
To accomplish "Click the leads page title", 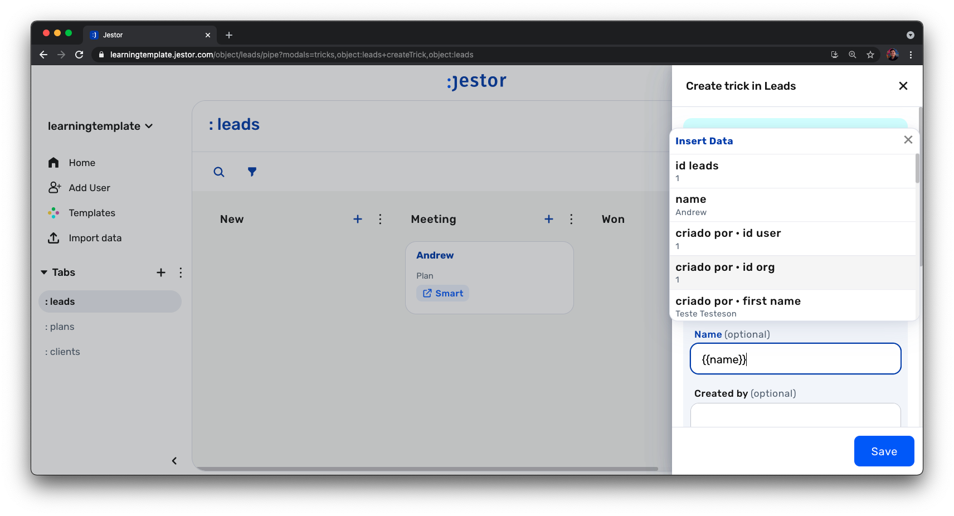I will pos(234,124).
